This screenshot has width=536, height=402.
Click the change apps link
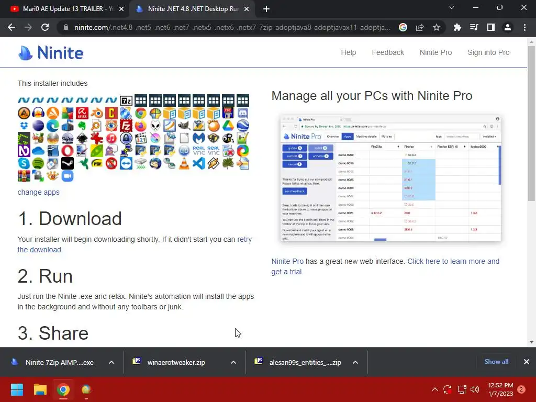[x=39, y=192]
